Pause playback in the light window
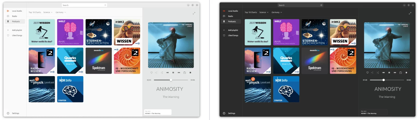This screenshot has width=419, height=120. click(173, 73)
